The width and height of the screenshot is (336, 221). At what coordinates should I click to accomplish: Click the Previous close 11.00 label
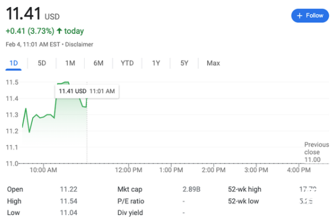click(316, 152)
